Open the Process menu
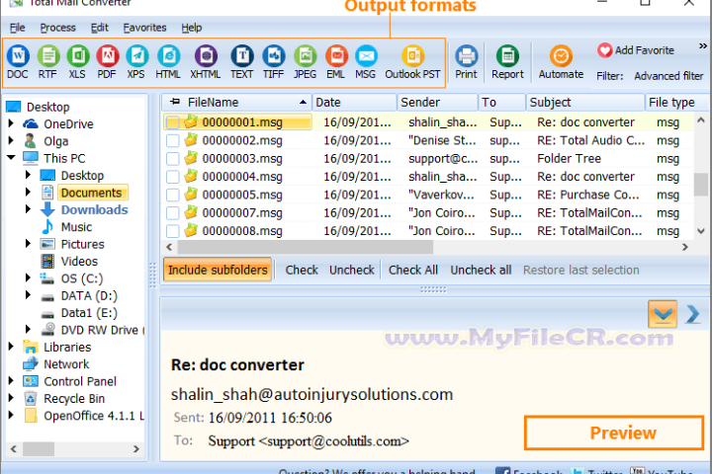The width and height of the screenshot is (712, 474). [57, 28]
